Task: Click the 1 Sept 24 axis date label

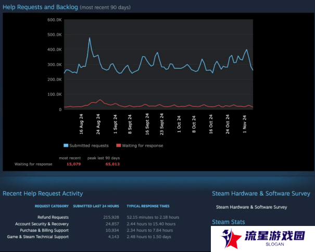Action: point(115,124)
